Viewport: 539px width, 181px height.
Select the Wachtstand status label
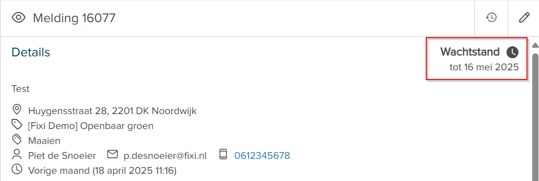470,52
